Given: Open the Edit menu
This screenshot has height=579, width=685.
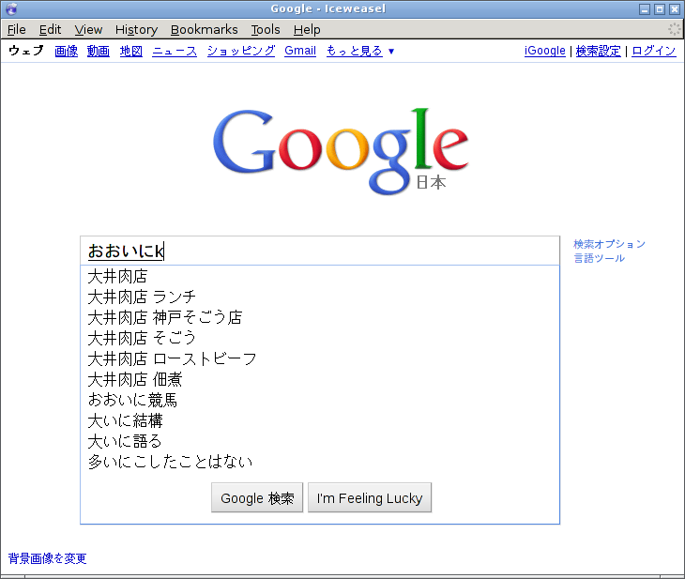Looking at the screenshot, I should coord(50,29).
